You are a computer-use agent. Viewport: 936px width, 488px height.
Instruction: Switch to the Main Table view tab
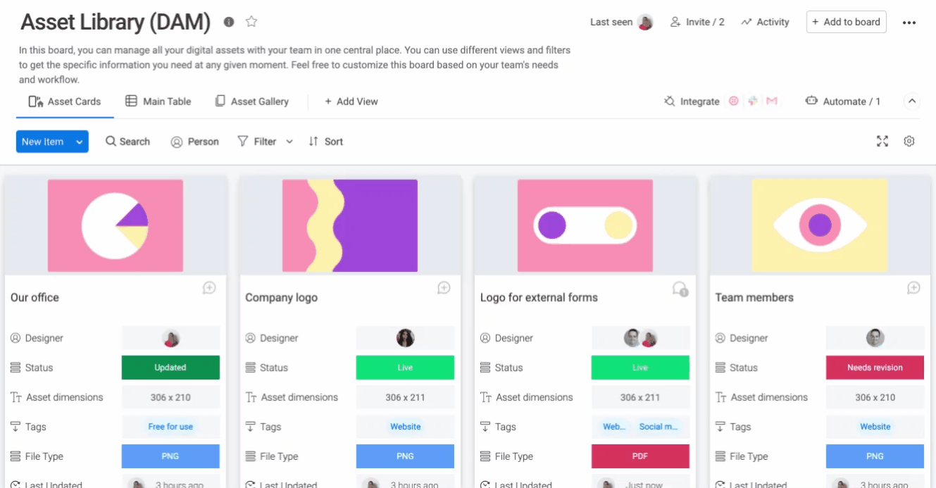point(158,101)
